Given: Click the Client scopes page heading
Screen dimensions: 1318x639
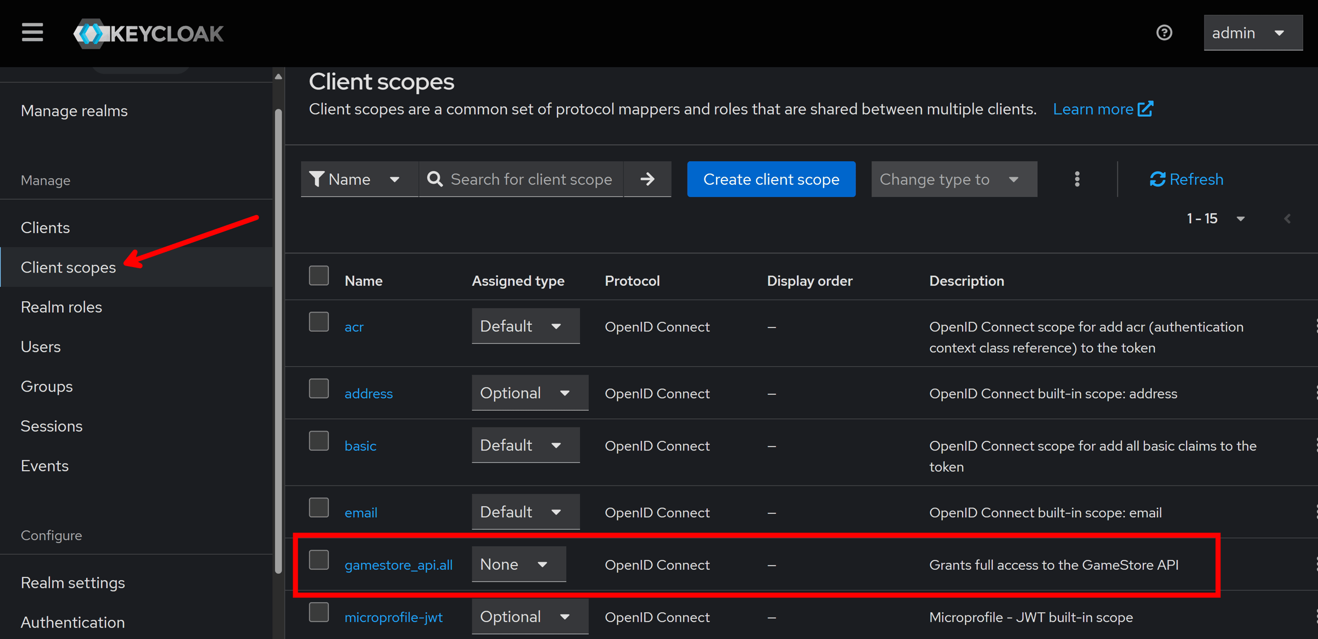Looking at the screenshot, I should 382,82.
